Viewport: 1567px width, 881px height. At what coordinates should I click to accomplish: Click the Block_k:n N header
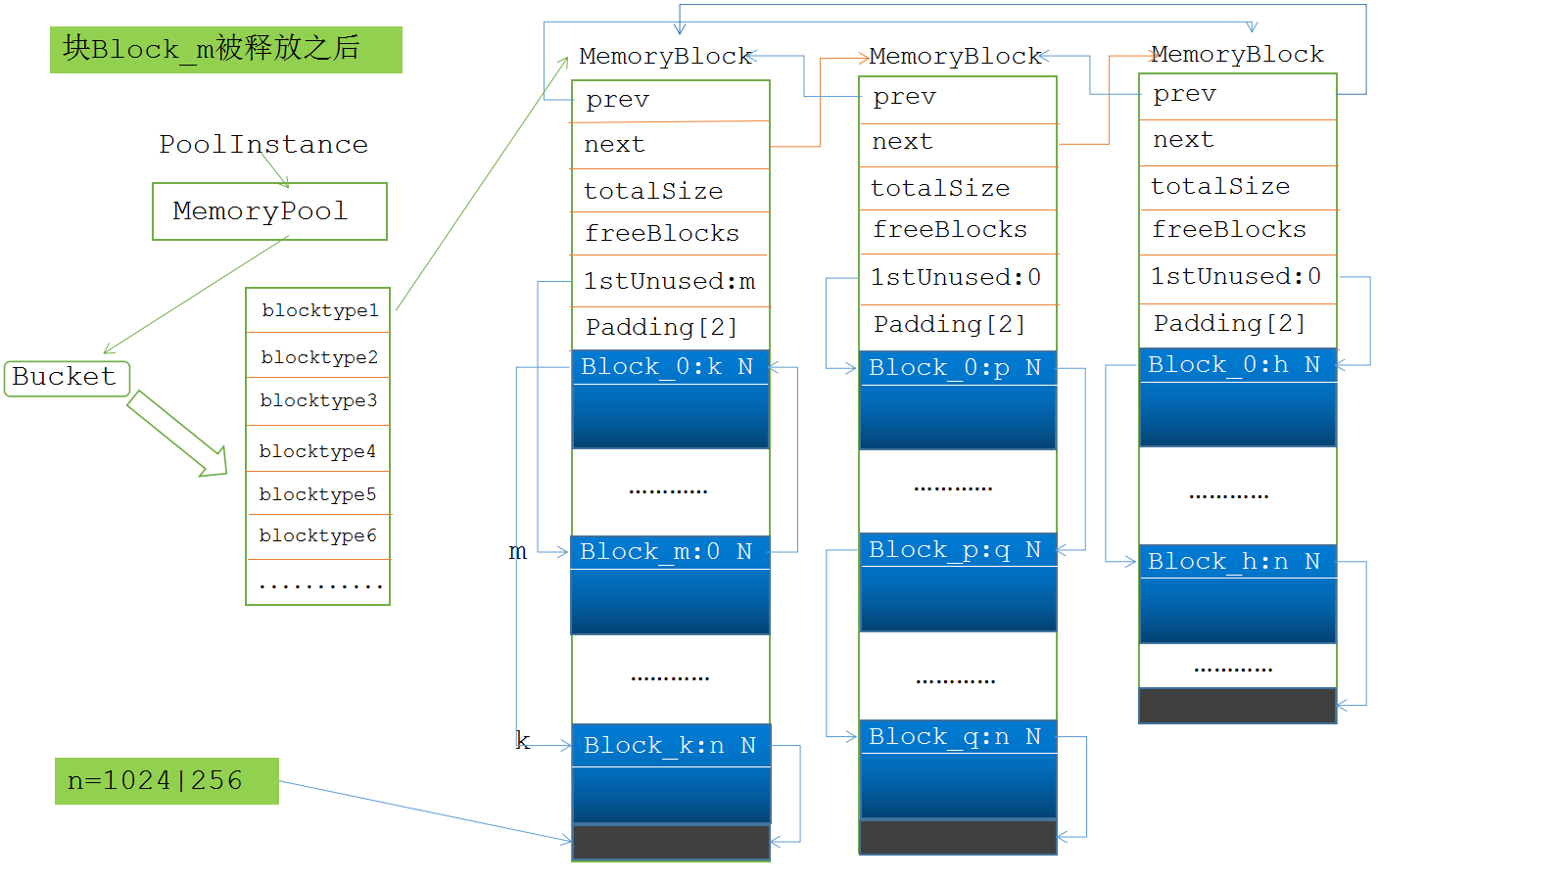click(x=671, y=746)
